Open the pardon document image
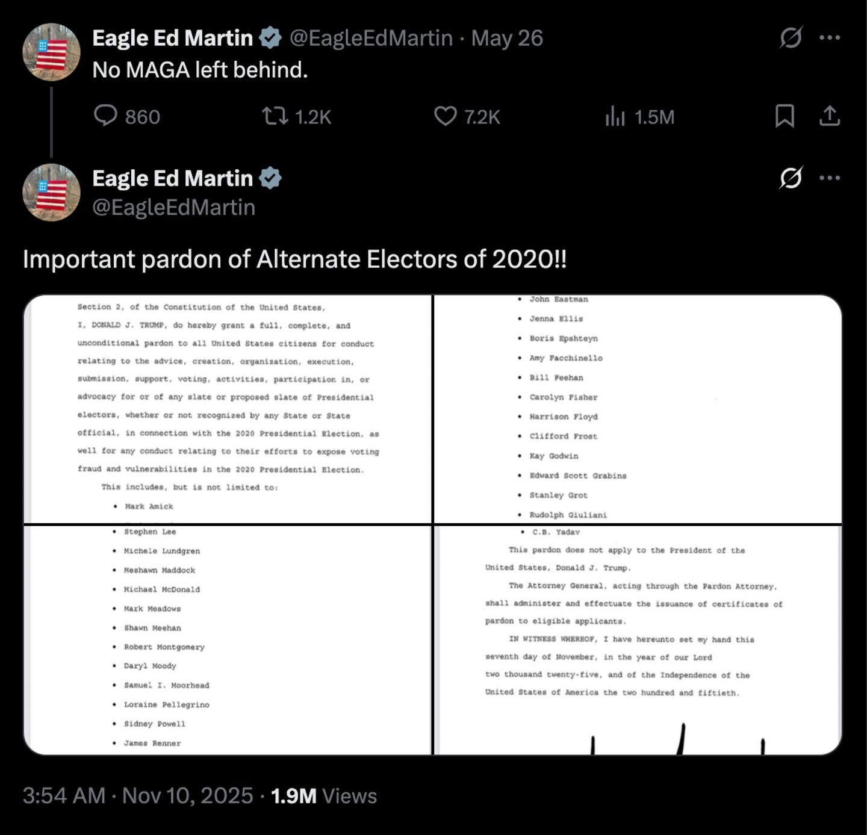The height and width of the screenshot is (835, 867). click(x=433, y=524)
